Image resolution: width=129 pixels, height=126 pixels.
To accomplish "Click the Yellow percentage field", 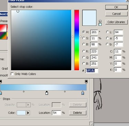I will pos(118,64).
